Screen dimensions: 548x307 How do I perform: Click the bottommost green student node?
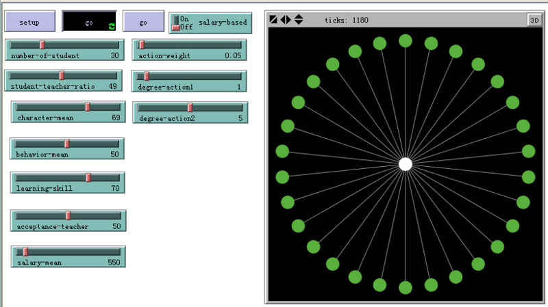[406, 287]
